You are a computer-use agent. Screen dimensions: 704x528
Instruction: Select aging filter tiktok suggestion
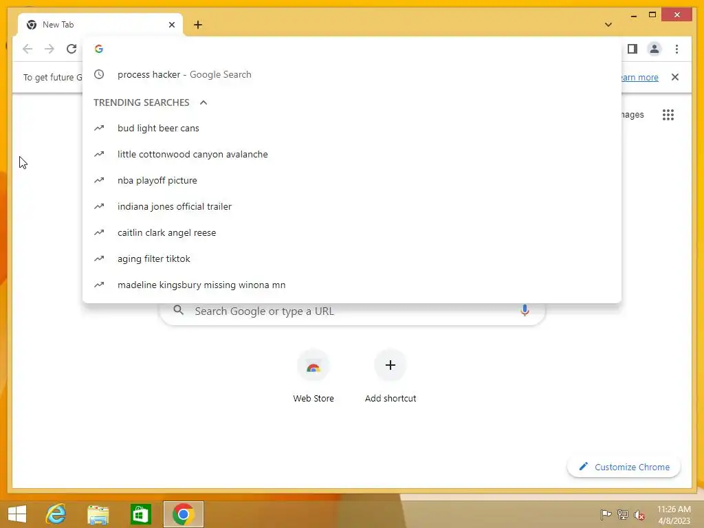point(352,258)
